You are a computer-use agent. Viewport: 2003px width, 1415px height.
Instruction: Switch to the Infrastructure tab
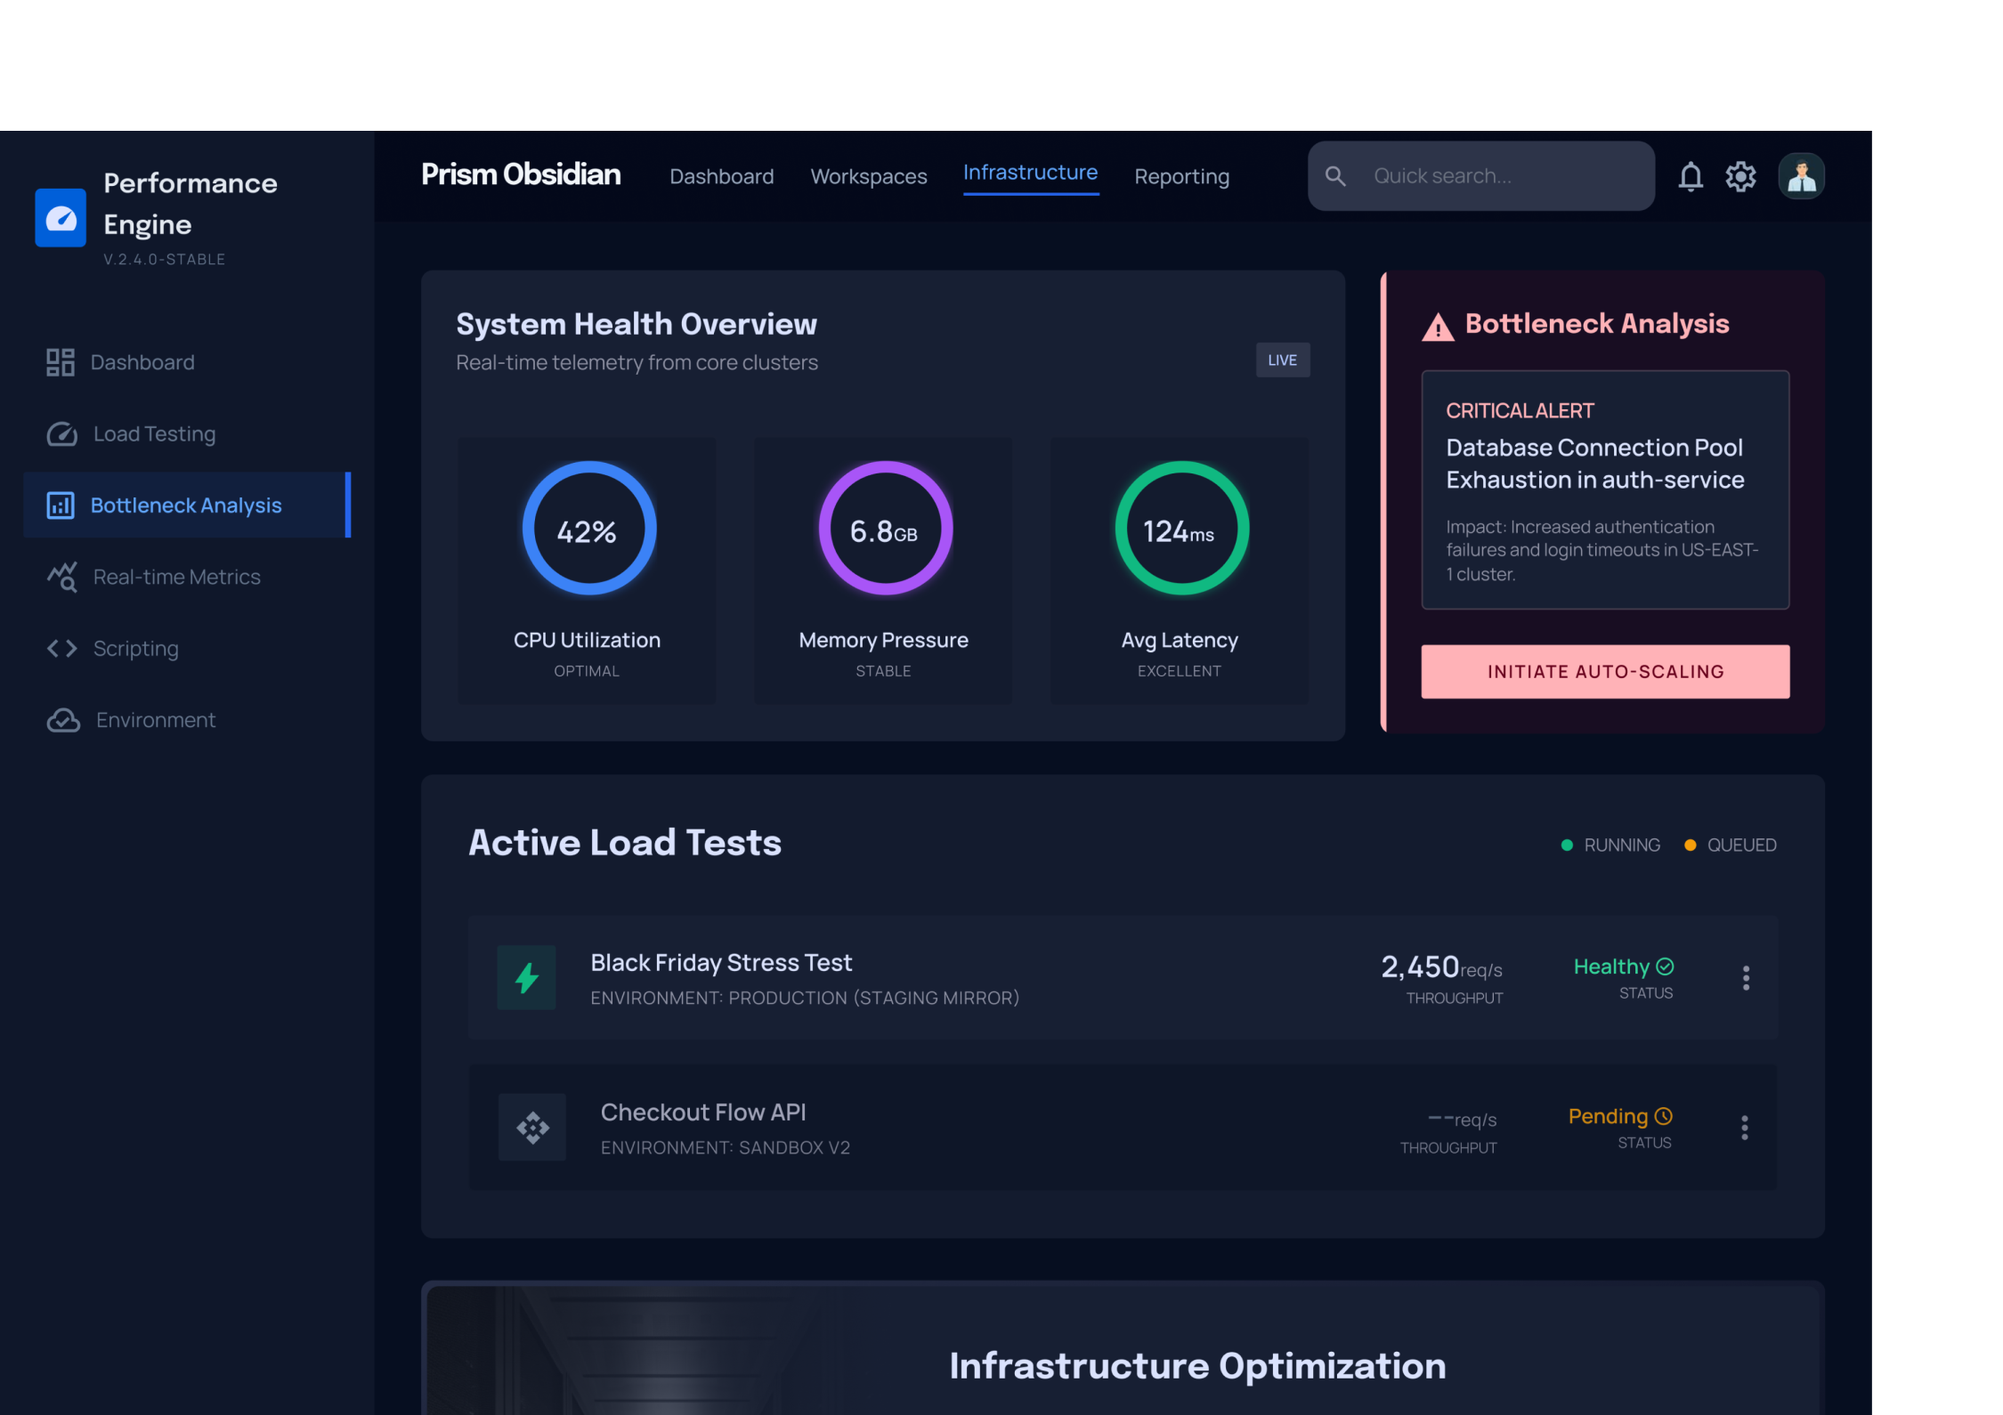[x=1030, y=173]
